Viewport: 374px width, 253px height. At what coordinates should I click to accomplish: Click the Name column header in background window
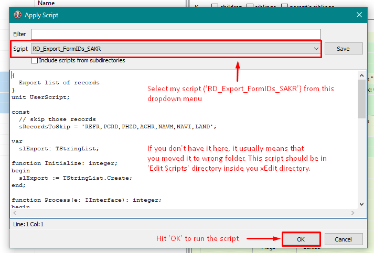pyautogui.click(x=46, y=3)
